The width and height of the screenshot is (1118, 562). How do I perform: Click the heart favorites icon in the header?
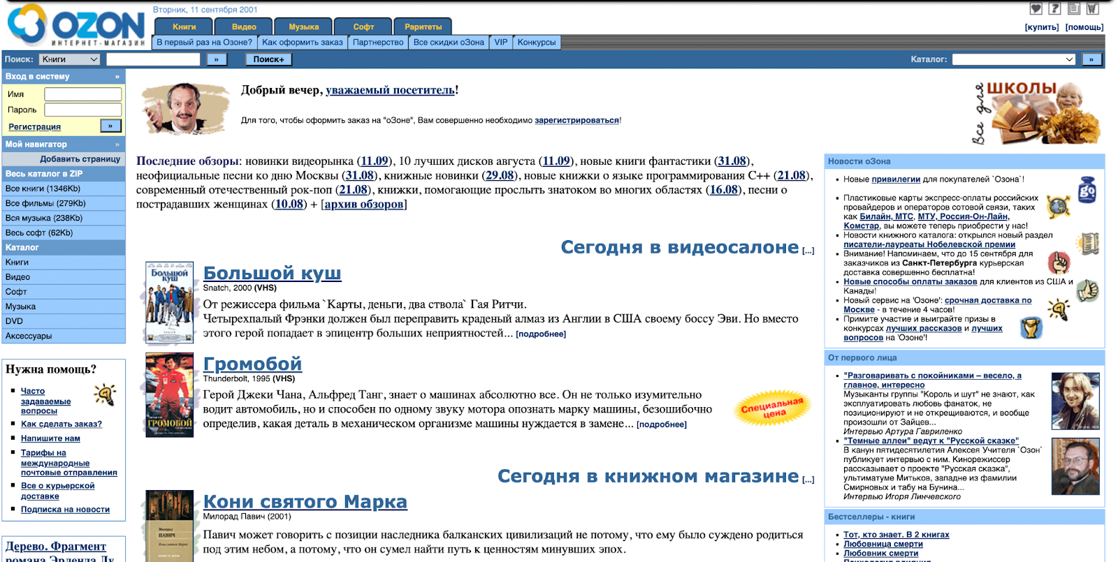1036,8
